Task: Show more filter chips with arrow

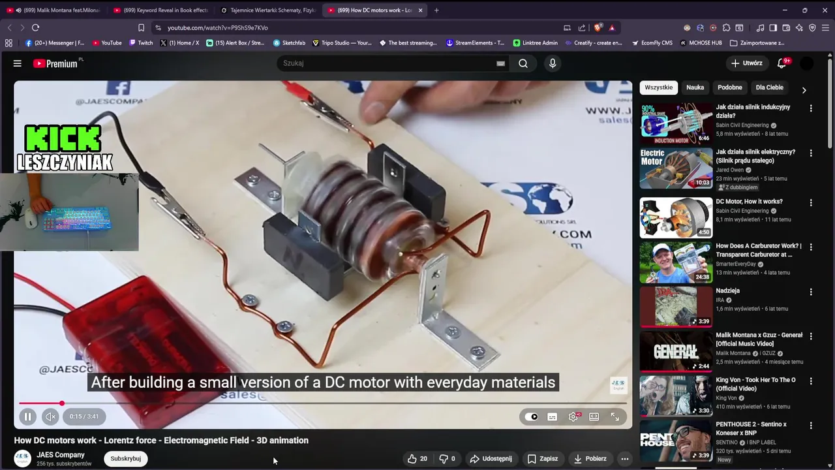Action: (x=804, y=90)
